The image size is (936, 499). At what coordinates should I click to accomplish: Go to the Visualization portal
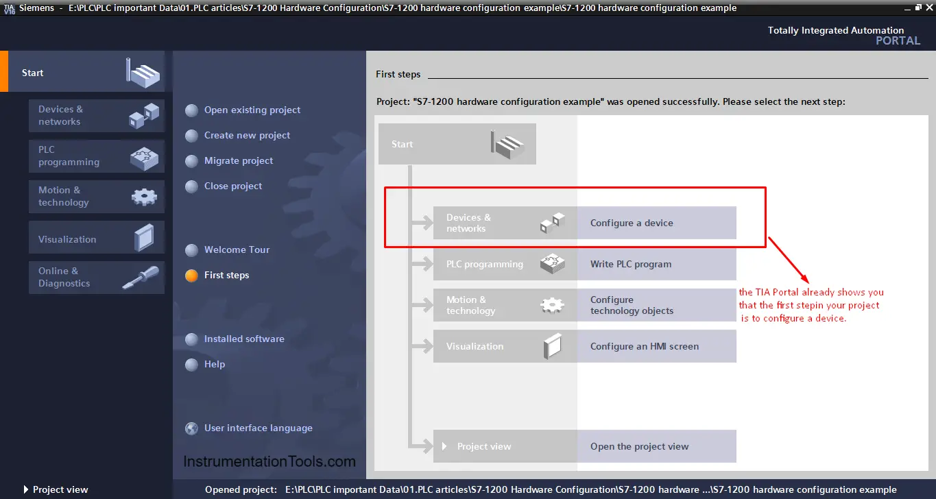point(97,238)
